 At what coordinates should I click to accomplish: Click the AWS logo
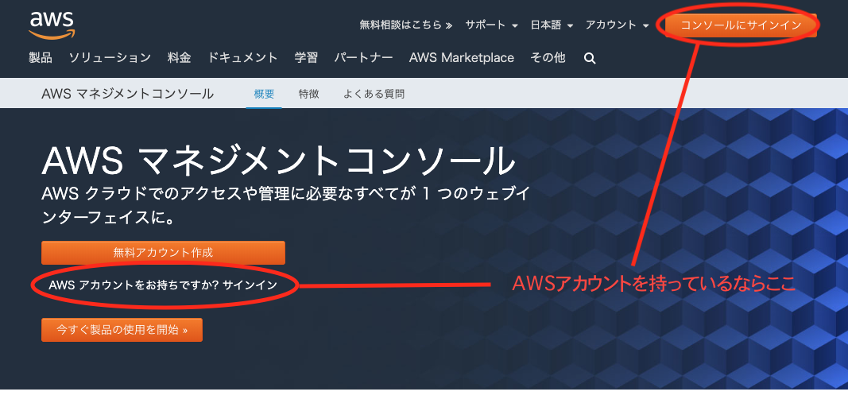(x=52, y=25)
